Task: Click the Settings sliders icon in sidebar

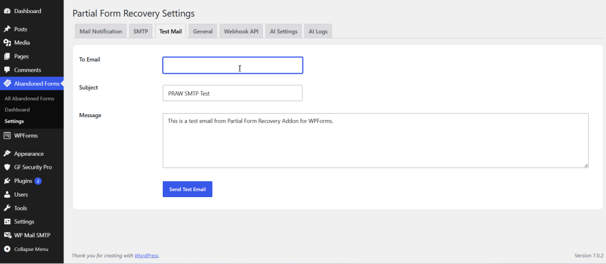Action: pos(7,221)
